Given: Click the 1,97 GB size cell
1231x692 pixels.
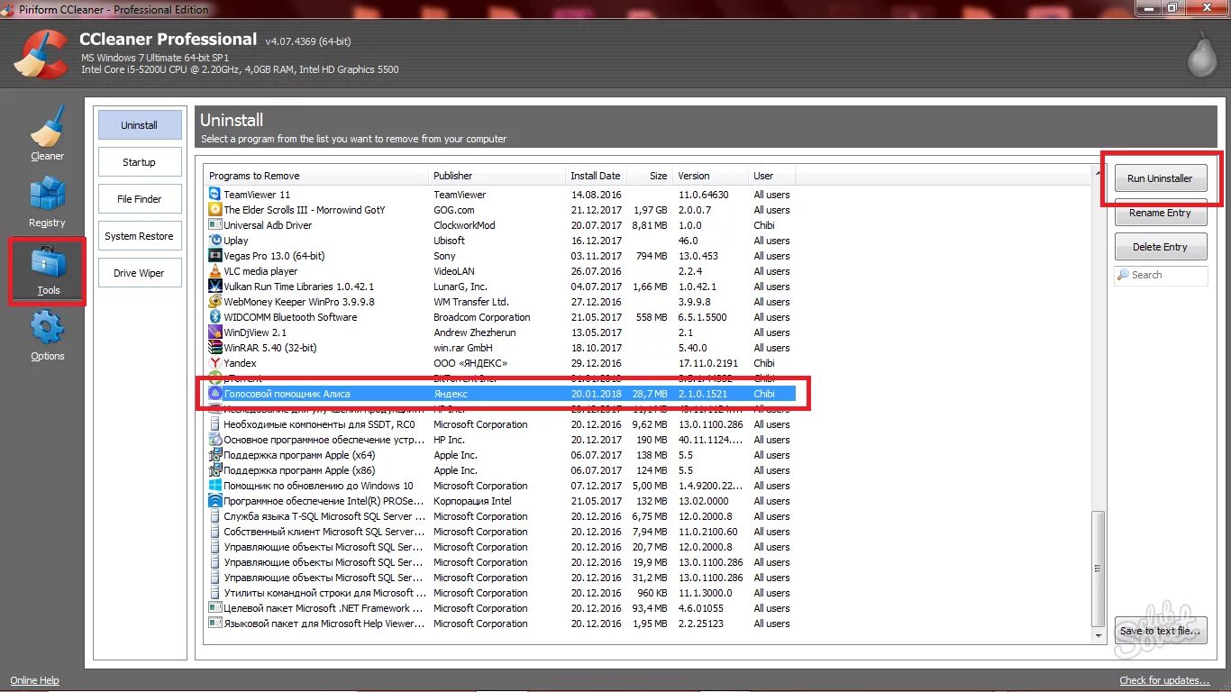Looking at the screenshot, I should tap(649, 210).
